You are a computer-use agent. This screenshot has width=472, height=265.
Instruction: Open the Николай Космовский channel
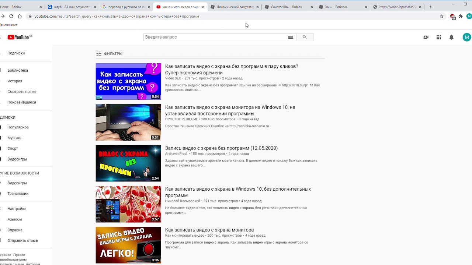(x=183, y=201)
